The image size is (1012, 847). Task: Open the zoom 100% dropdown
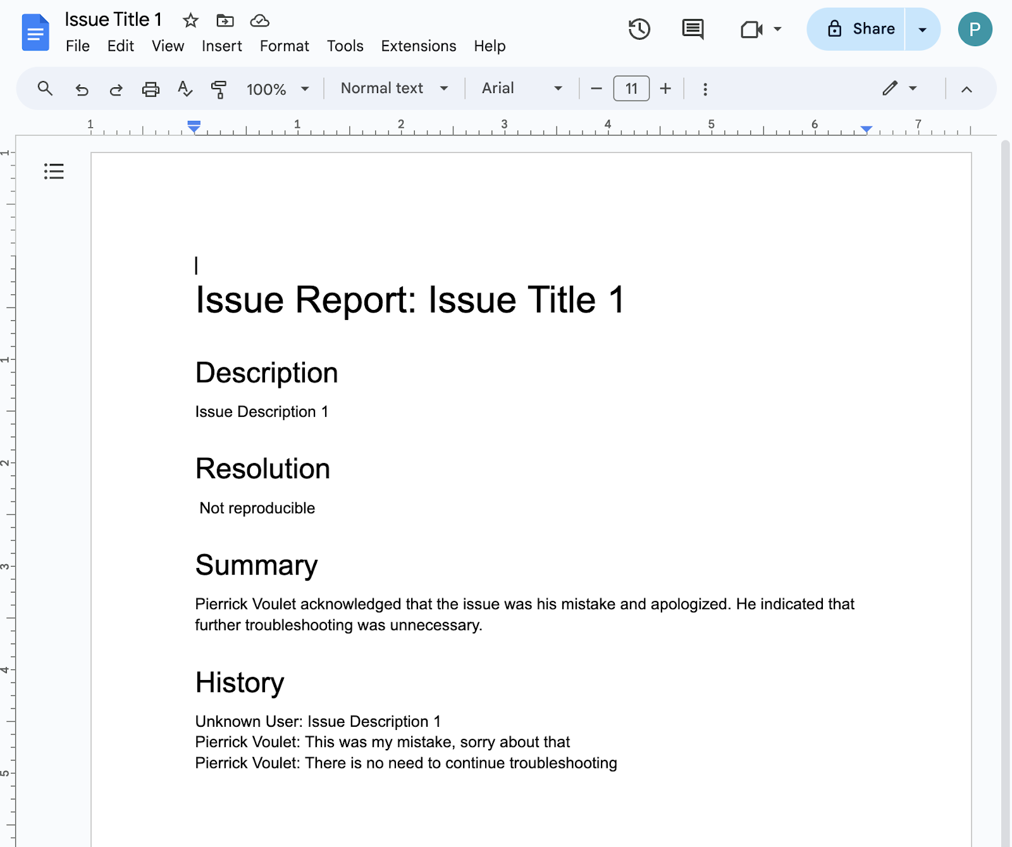click(x=278, y=89)
